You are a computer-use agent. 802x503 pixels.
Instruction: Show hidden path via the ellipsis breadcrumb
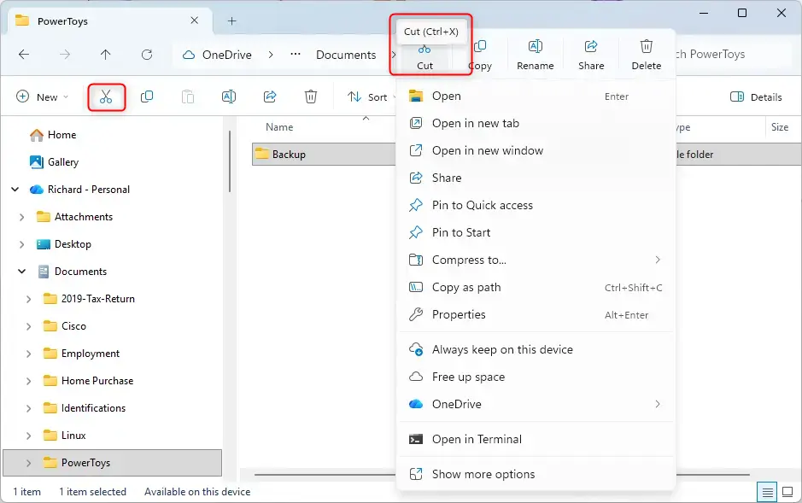click(296, 54)
